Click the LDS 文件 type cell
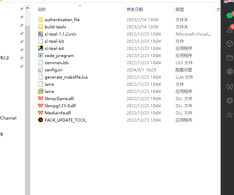 pyautogui.click(x=184, y=62)
